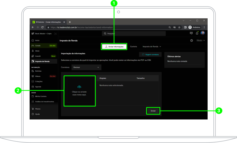237x143 pixels.
Task: Click the 'Em alta' badge on Canais
Action: click(x=53, y=45)
